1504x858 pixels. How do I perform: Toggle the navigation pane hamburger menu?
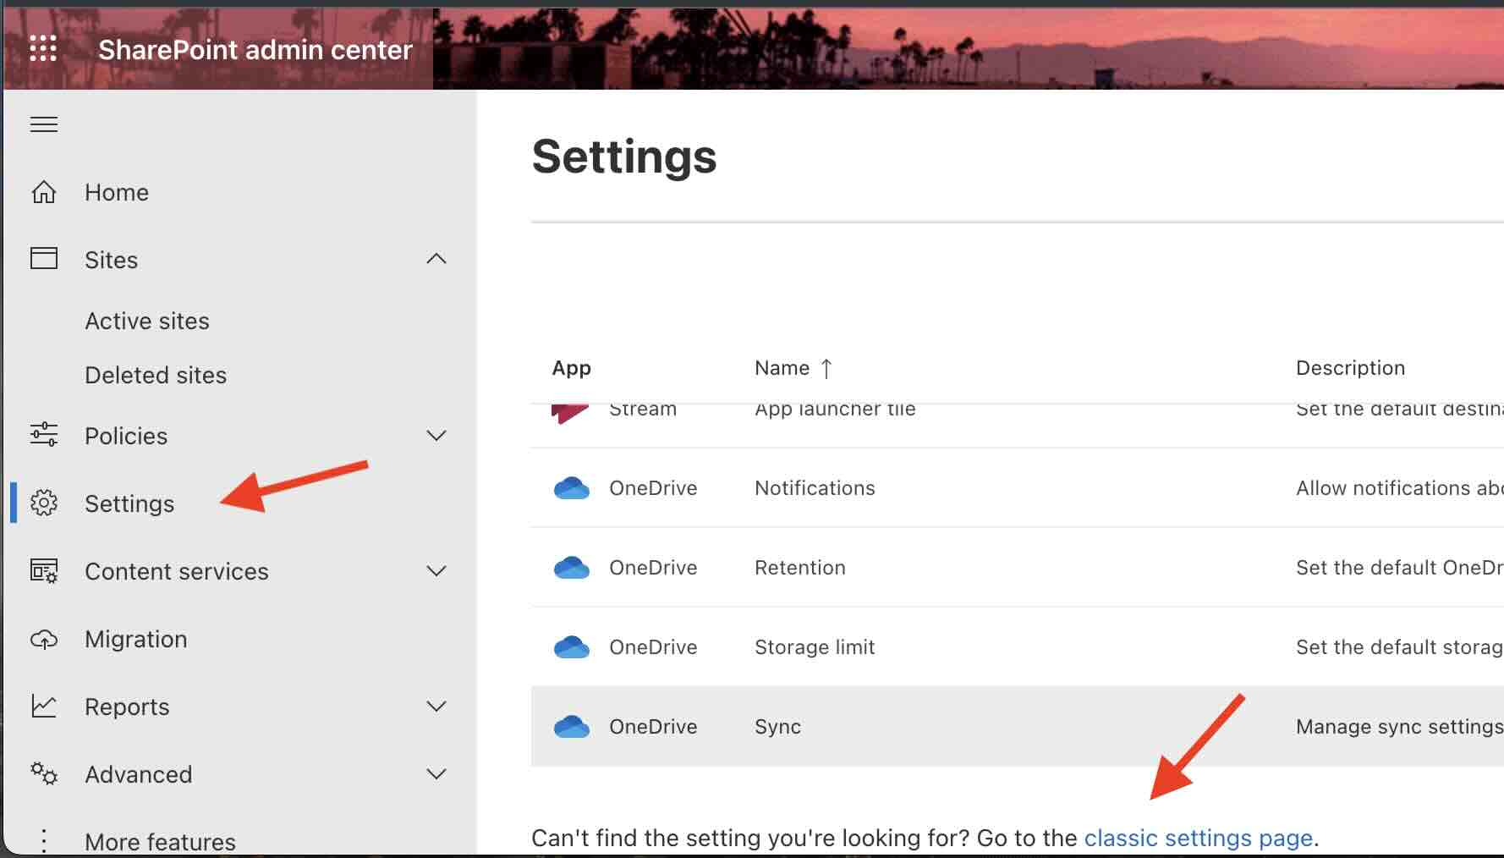tap(43, 124)
